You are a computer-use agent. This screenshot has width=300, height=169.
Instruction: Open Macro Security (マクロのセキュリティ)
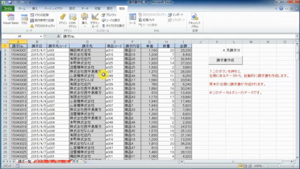click(x=43, y=26)
